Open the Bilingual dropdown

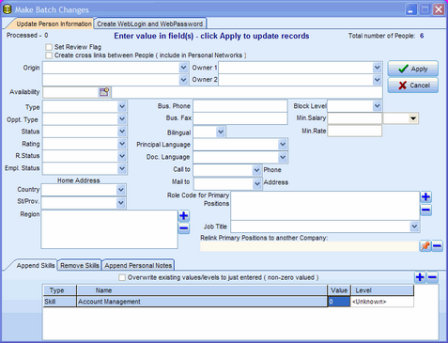point(221,132)
